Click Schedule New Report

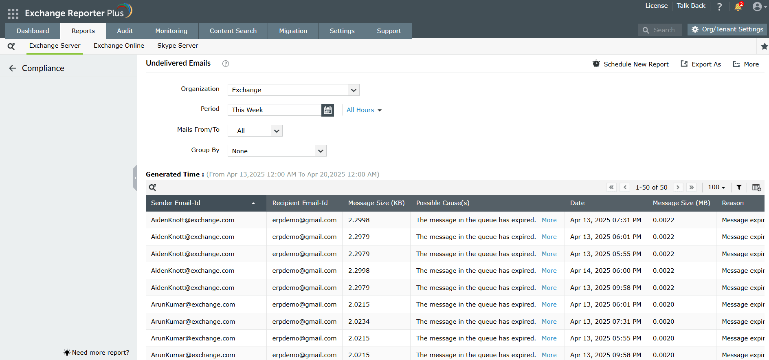(631, 64)
